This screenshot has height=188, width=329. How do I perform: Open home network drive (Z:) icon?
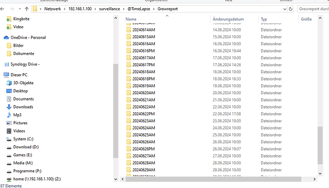[x=9, y=179]
